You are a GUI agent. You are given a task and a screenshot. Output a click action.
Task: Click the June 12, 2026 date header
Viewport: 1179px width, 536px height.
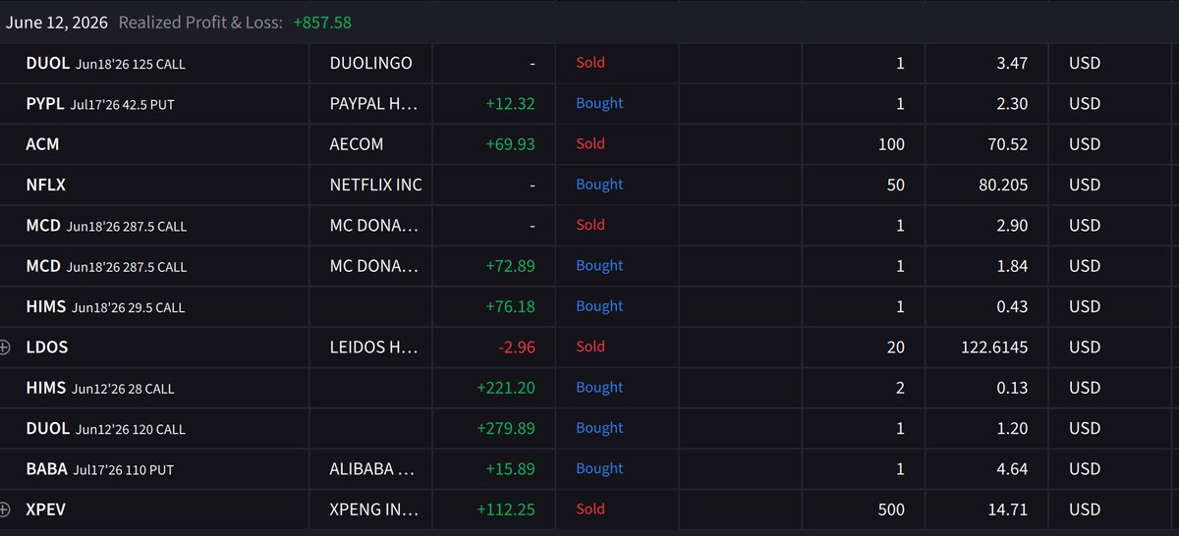tap(55, 22)
